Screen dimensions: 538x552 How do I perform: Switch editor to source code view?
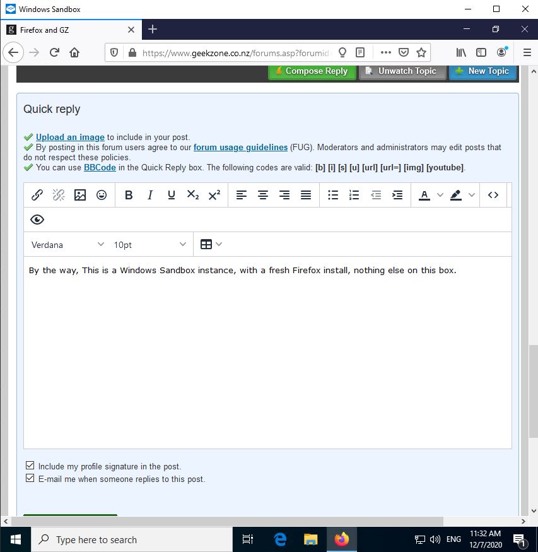[493, 196]
